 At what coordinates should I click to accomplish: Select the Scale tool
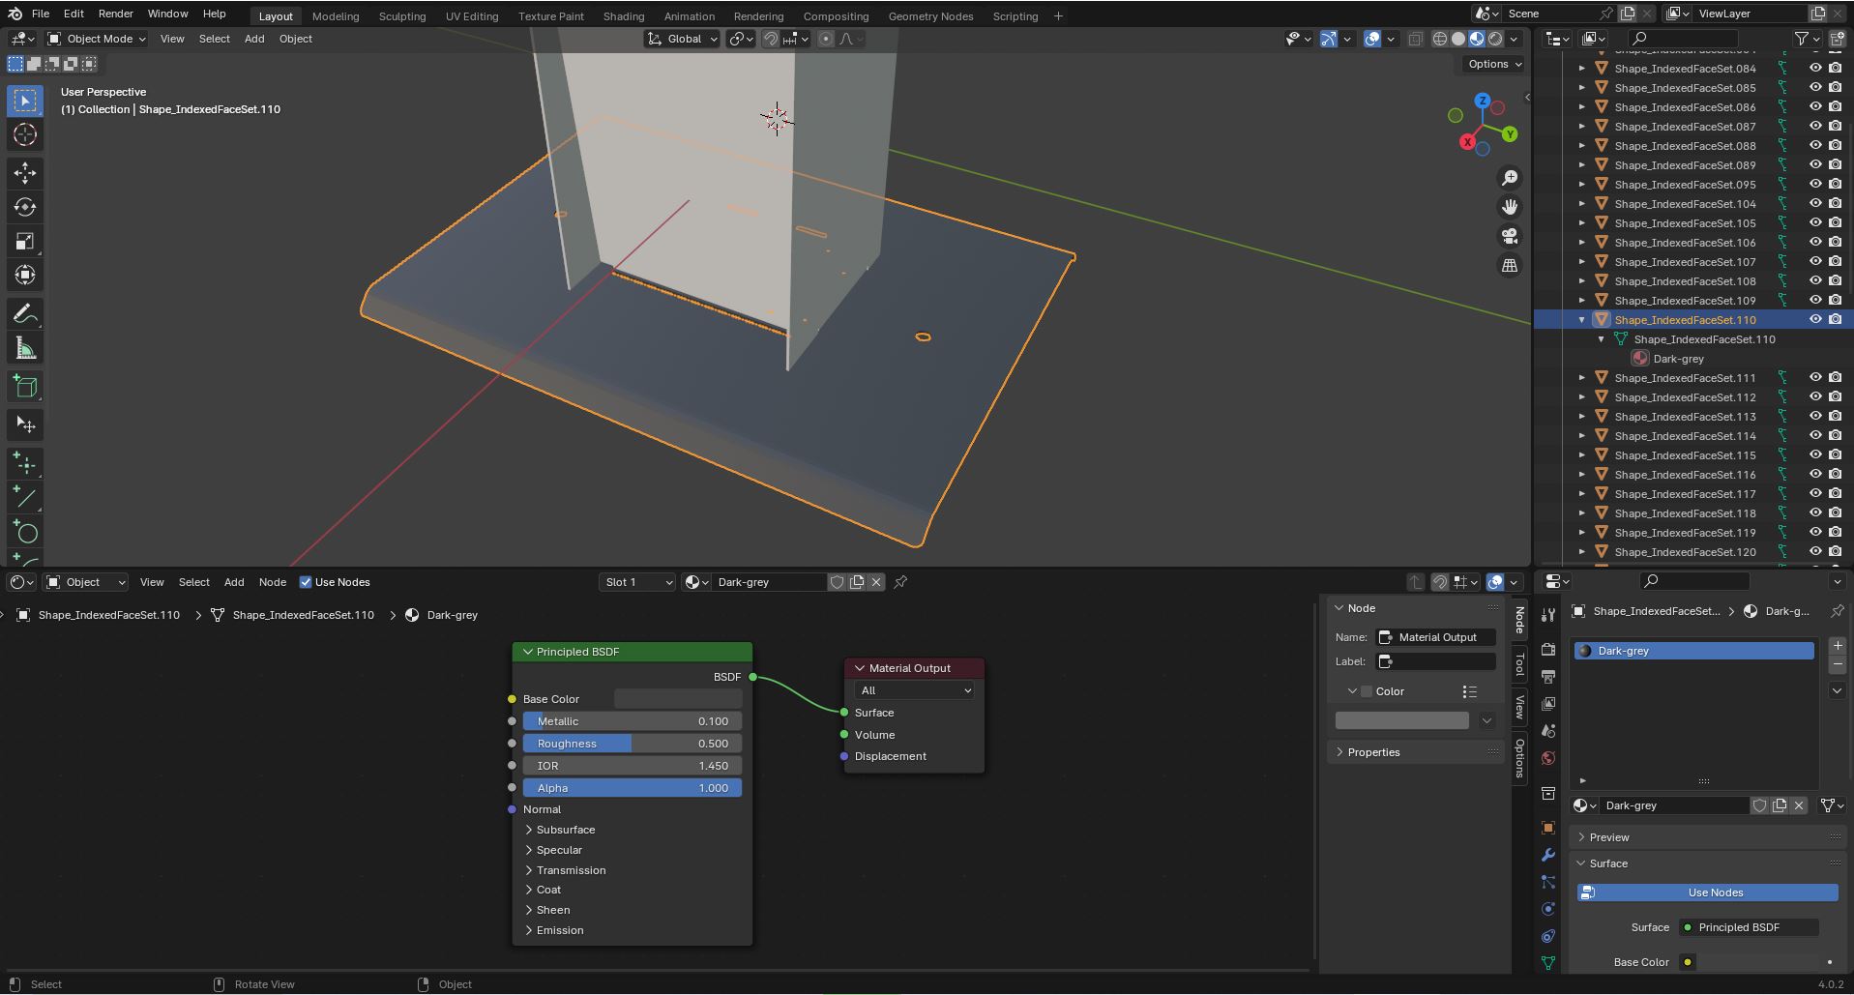click(24, 241)
